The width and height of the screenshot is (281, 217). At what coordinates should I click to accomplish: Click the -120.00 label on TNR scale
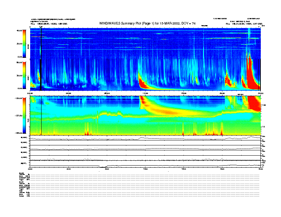[18, 98]
